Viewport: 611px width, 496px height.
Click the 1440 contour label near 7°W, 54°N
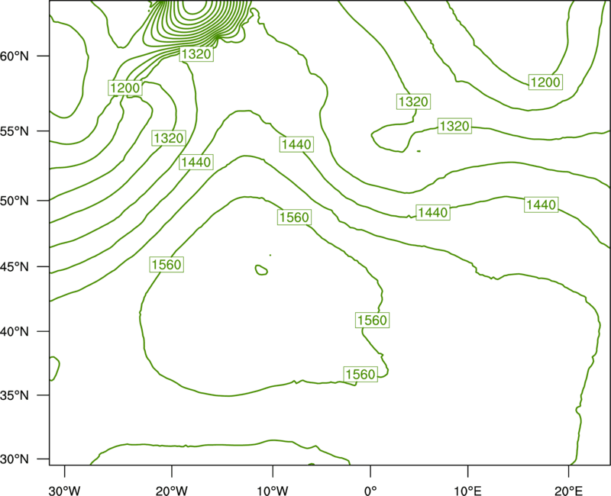296,144
